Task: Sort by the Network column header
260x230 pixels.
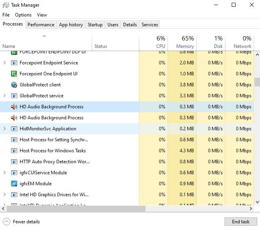Action: tap(240, 42)
